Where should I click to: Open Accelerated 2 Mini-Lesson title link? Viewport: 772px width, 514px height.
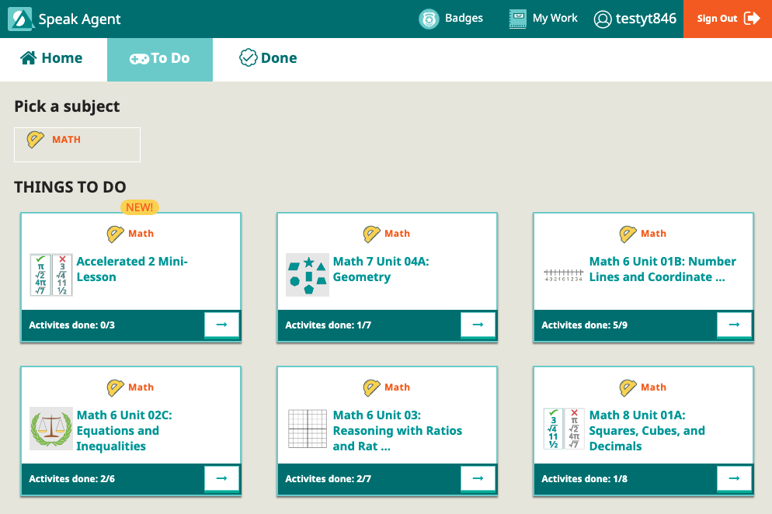pyautogui.click(x=132, y=269)
